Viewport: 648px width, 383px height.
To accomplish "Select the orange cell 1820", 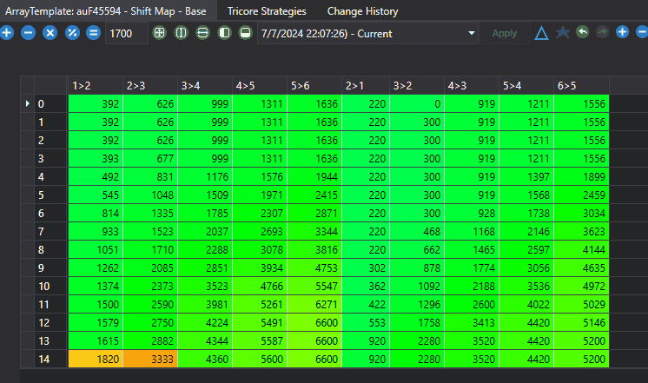I will (96, 359).
